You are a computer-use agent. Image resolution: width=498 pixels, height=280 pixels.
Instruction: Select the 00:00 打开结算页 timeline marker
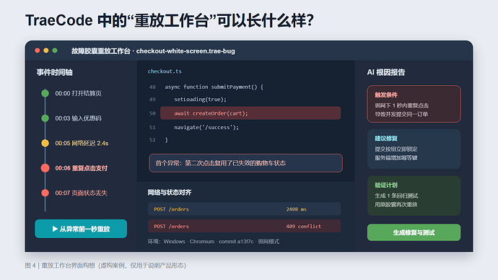(x=45, y=93)
